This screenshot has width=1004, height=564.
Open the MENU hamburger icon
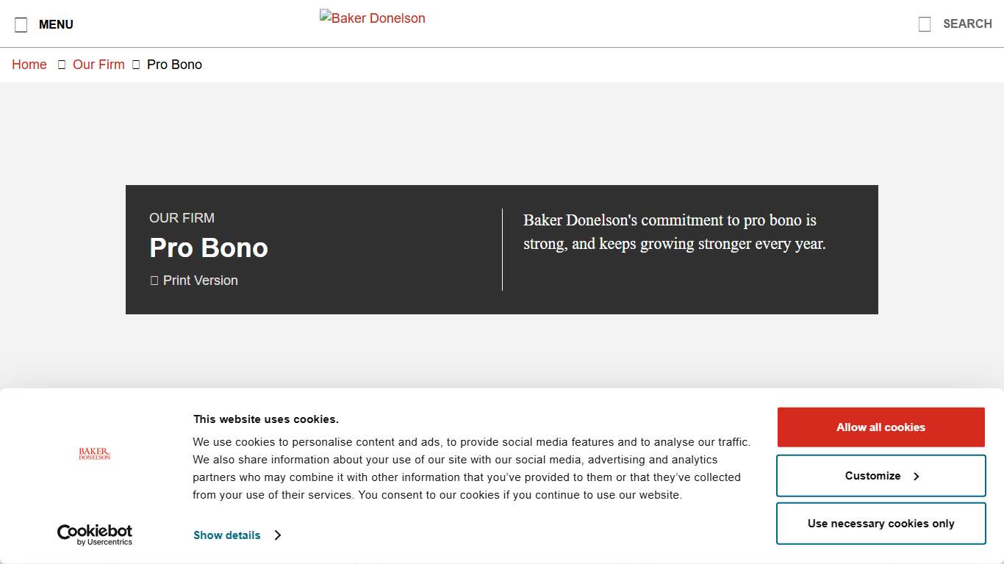click(x=21, y=23)
